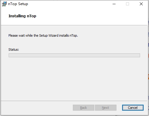Click the gap between Next and Cancel buttons
Viewport: 149px width, 116px height.
tap(119, 108)
